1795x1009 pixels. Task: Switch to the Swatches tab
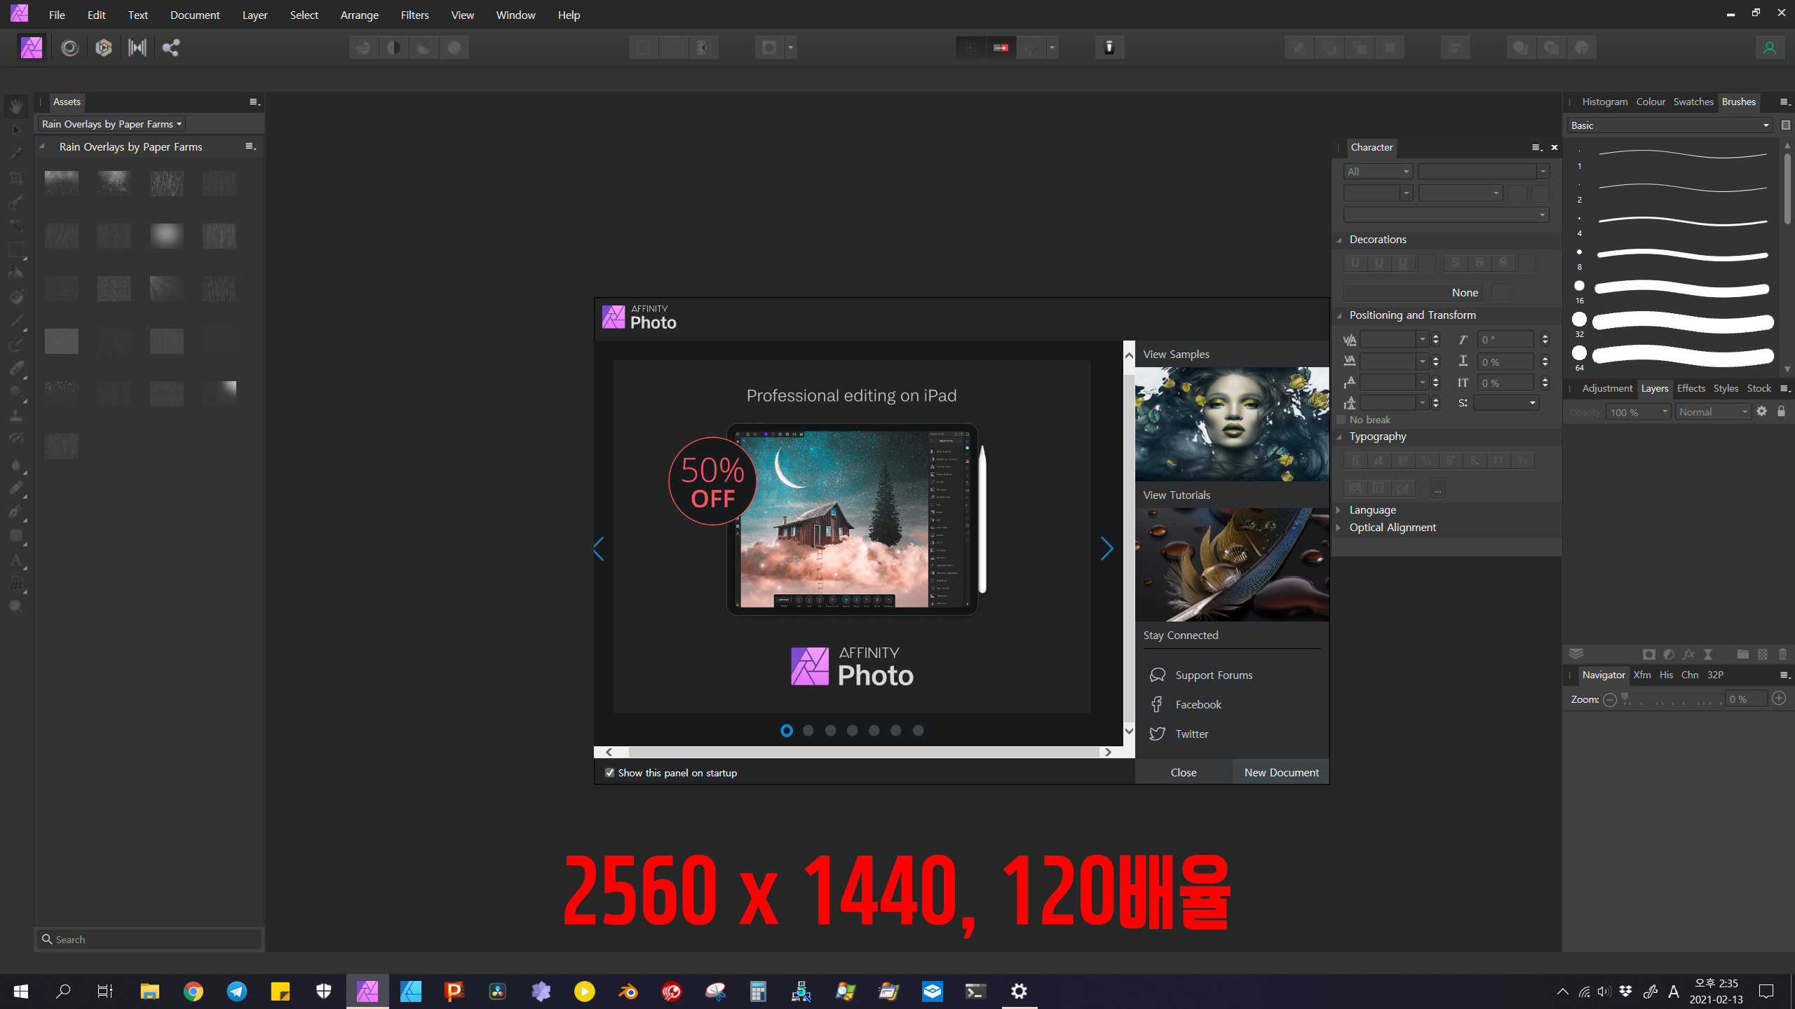click(1693, 102)
